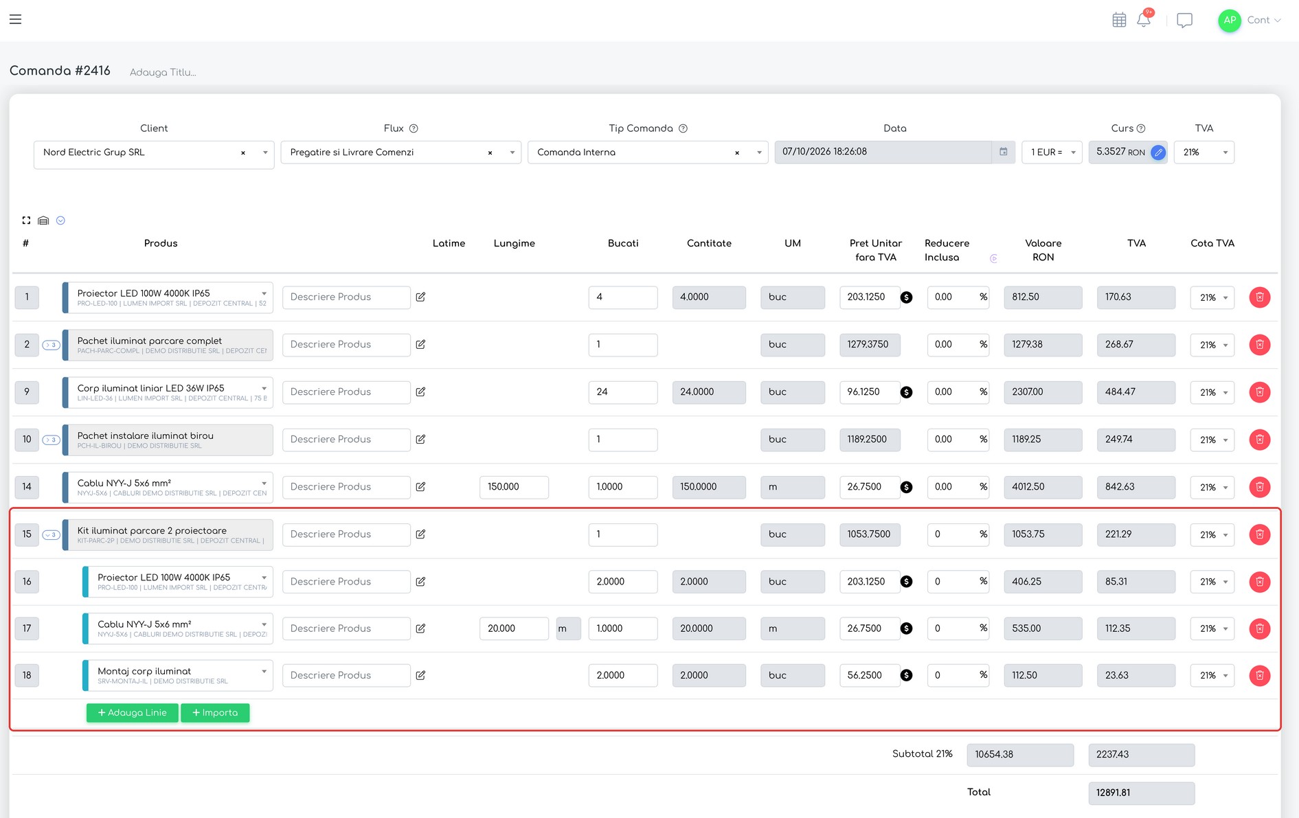Open the calendar icon in header
Image resolution: width=1299 pixels, height=818 pixels.
tap(1119, 20)
